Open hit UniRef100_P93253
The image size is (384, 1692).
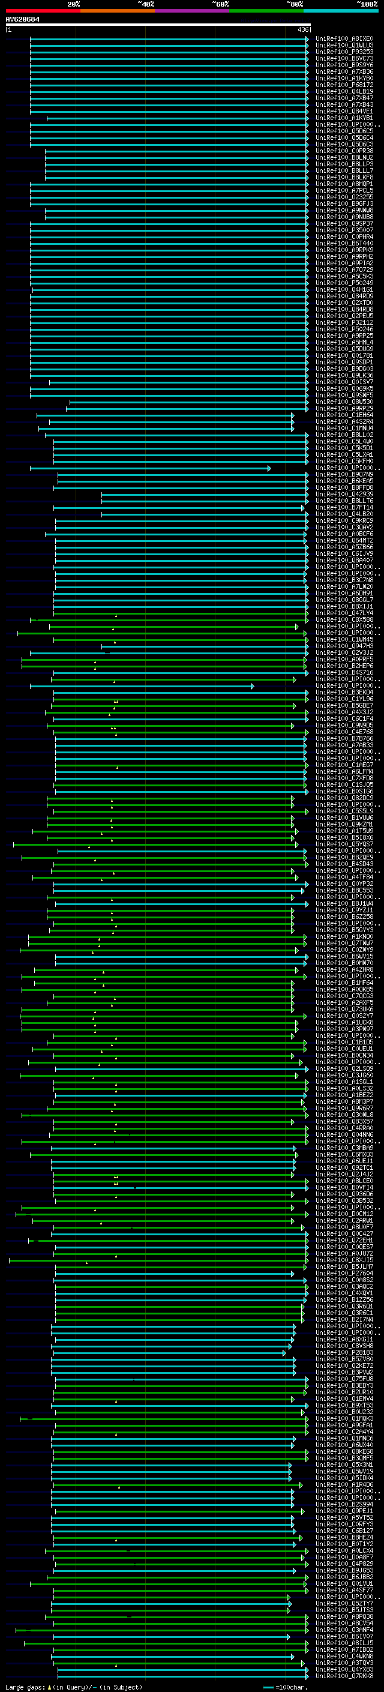(x=344, y=53)
